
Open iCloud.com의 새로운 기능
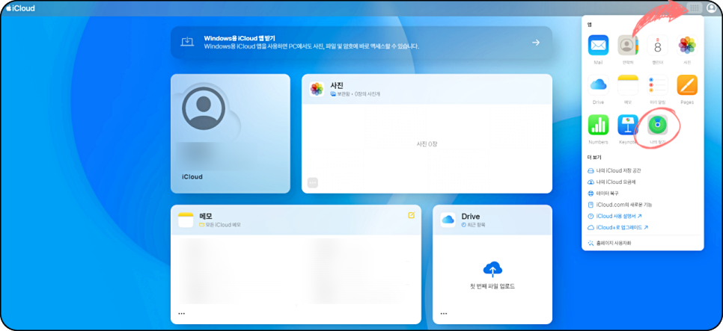tap(620, 205)
